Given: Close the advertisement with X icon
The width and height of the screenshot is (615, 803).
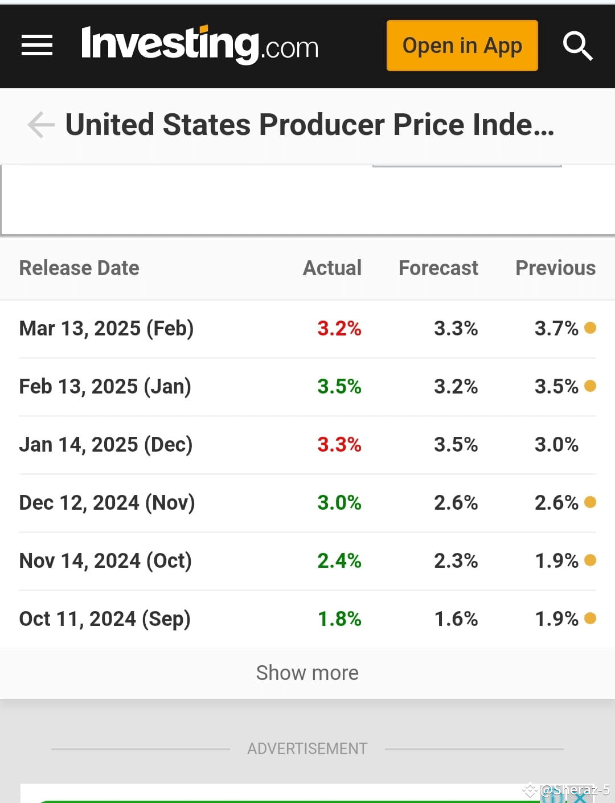Looking at the screenshot, I should pos(580,797).
